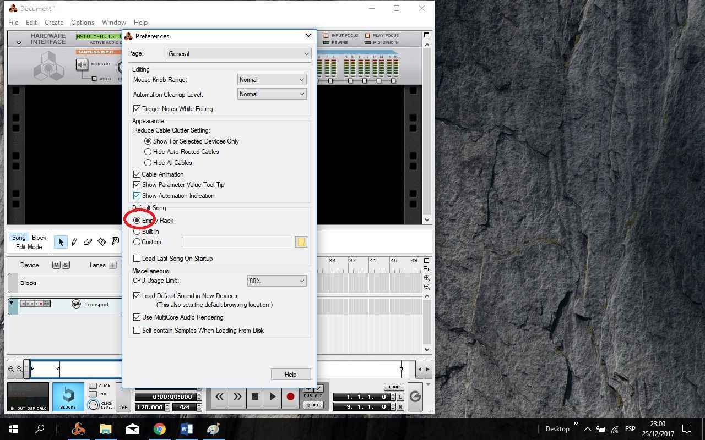This screenshot has width=705, height=440.
Task: Select the Eraser tool in sequencer
Action: [x=88, y=241]
